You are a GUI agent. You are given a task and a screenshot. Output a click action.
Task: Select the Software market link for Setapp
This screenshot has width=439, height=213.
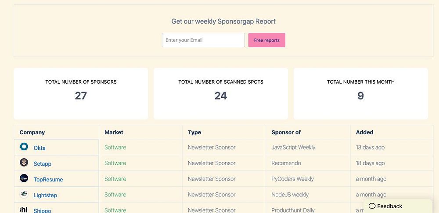115,163
